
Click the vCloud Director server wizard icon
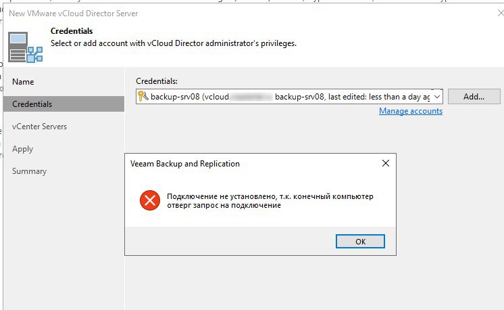click(26, 47)
